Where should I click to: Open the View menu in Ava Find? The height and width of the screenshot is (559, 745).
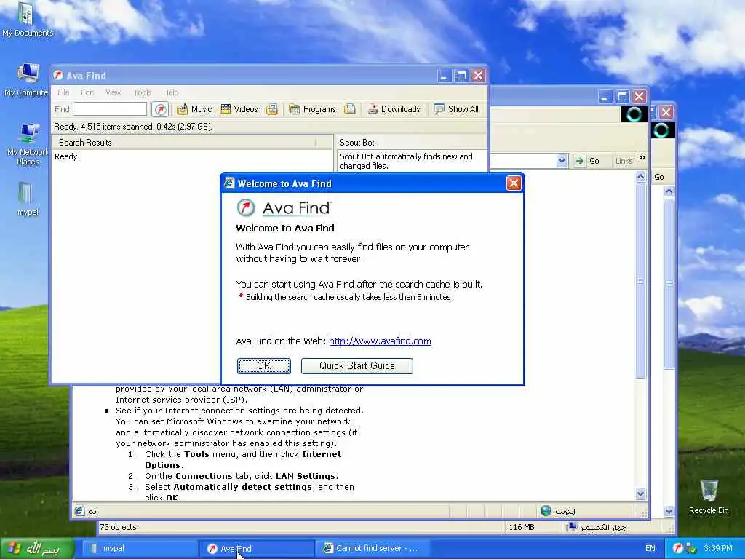tap(113, 92)
